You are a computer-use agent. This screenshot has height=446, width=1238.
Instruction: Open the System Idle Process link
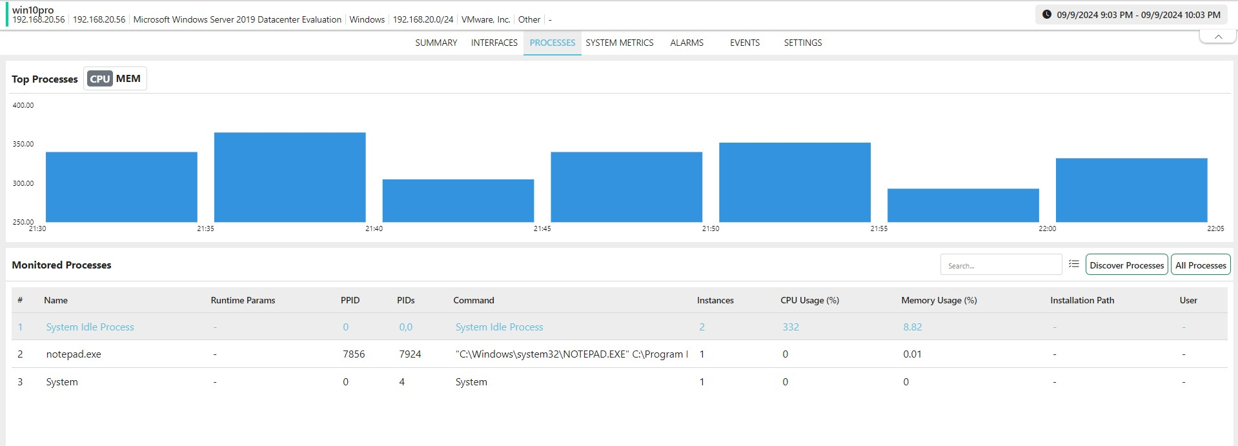point(90,327)
